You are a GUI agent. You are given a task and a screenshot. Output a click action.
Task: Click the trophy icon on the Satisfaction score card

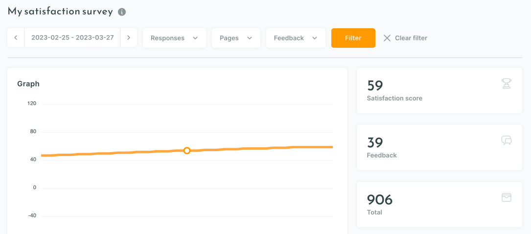point(506,83)
